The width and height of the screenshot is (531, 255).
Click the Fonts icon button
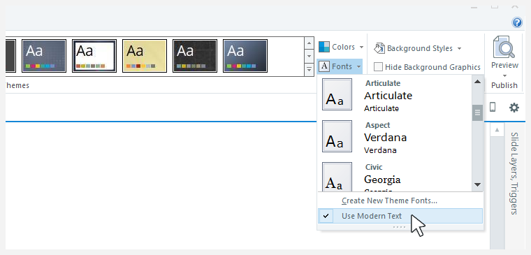coord(324,66)
